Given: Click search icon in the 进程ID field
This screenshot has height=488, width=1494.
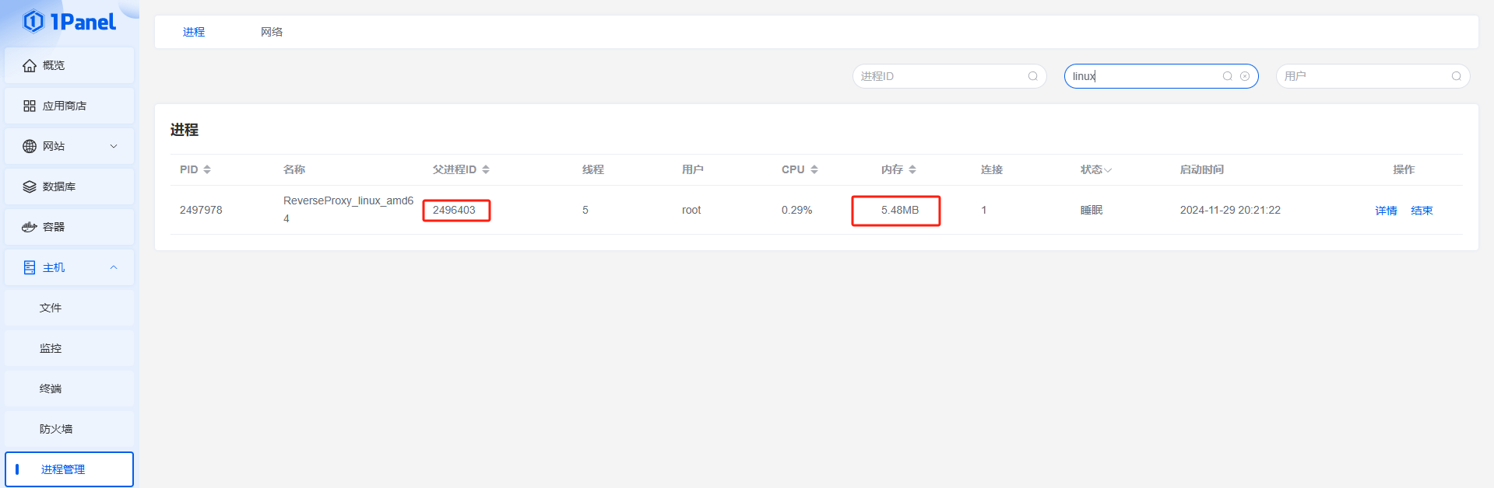Looking at the screenshot, I should click(1032, 76).
